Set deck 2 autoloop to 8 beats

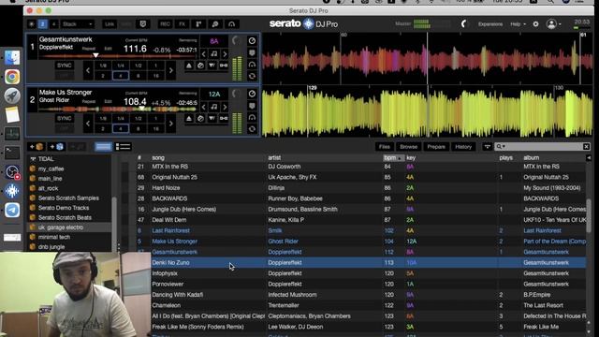138,129
